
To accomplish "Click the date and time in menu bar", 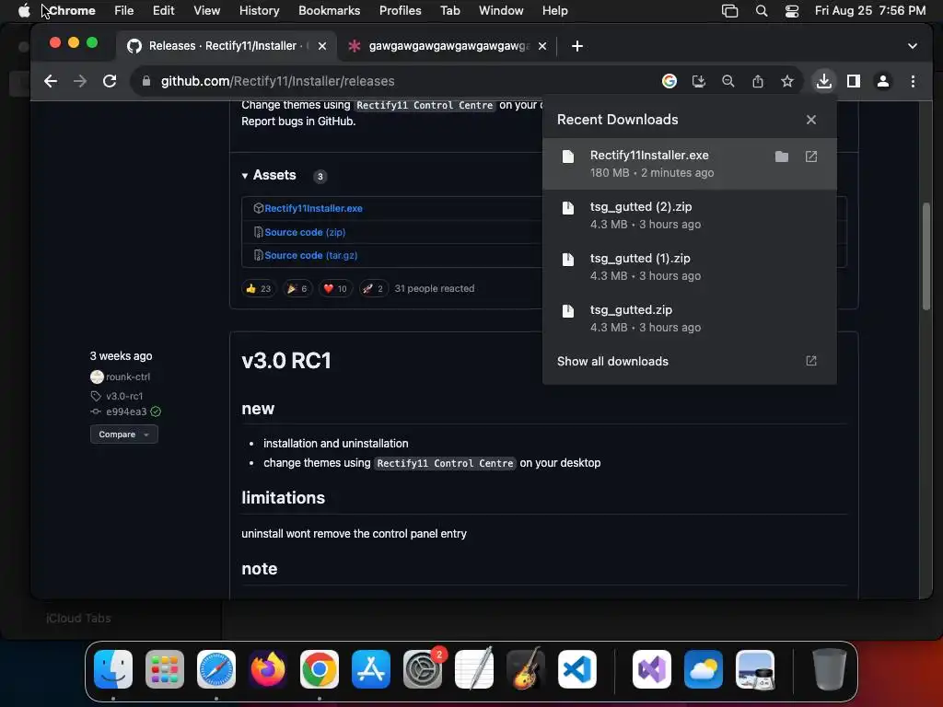I will click(869, 11).
